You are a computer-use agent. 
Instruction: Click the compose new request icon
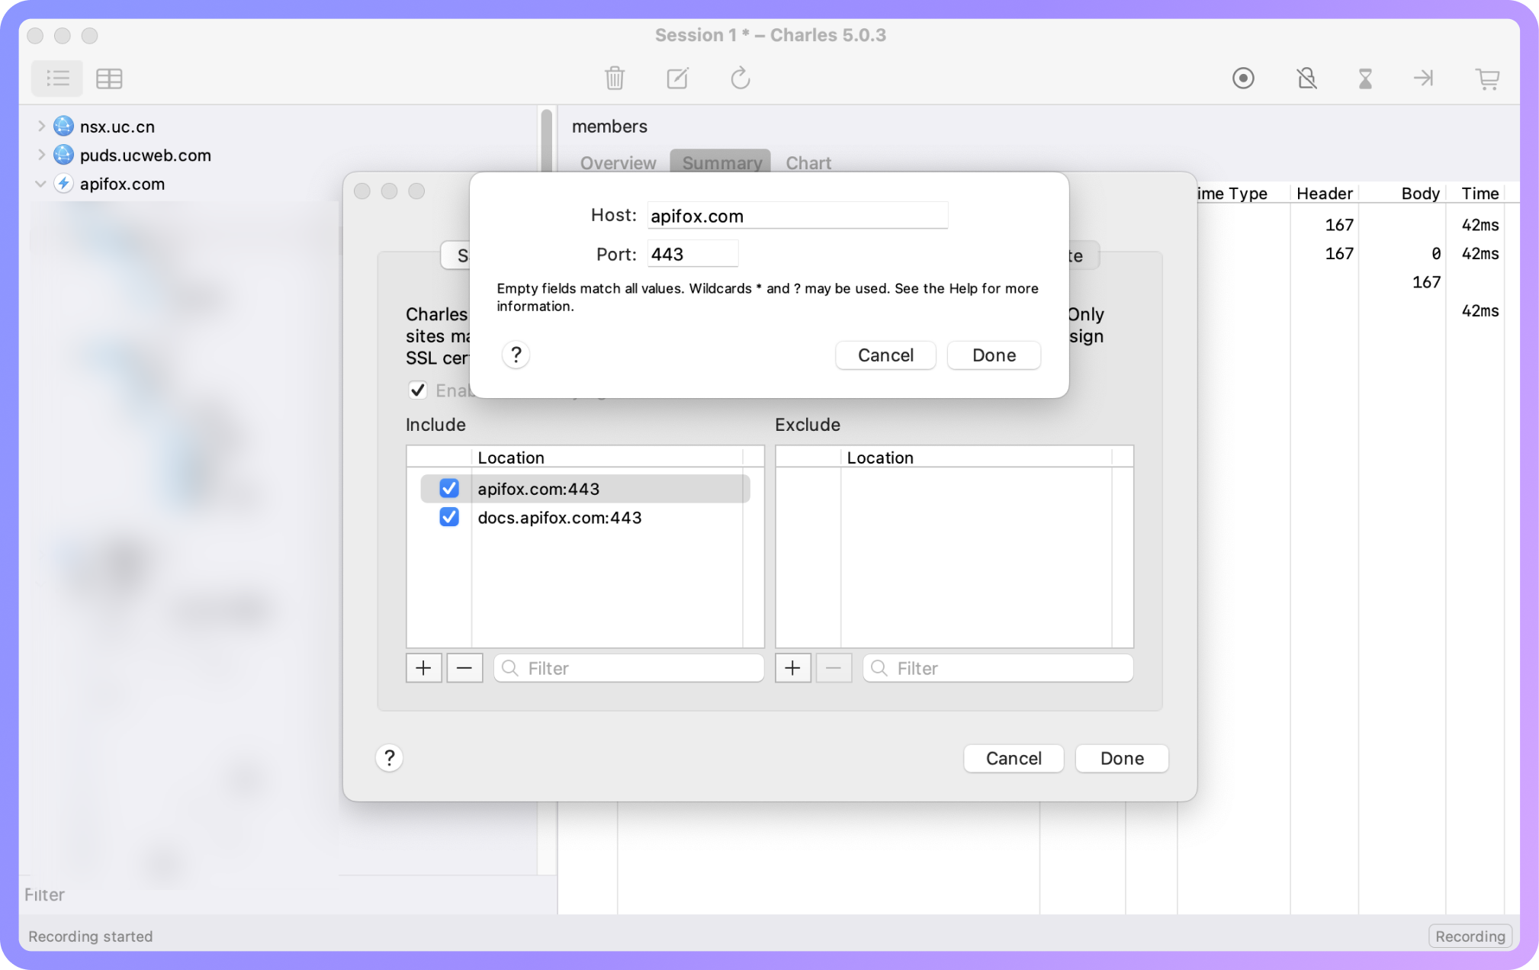pyautogui.click(x=677, y=78)
